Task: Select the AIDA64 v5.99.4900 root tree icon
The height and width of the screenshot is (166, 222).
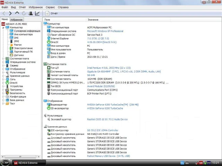Action: tap(3, 24)
